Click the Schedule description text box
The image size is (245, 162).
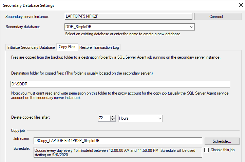[118, 152]
